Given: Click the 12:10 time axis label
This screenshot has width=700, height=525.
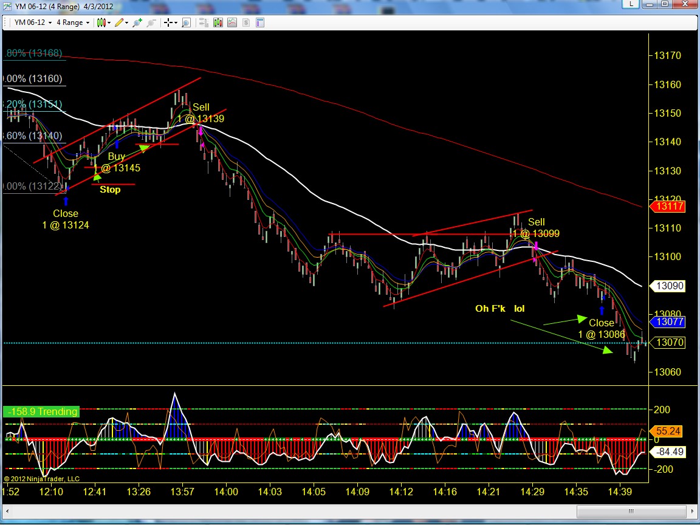Looking at the screenshot, I should [51, 492].
